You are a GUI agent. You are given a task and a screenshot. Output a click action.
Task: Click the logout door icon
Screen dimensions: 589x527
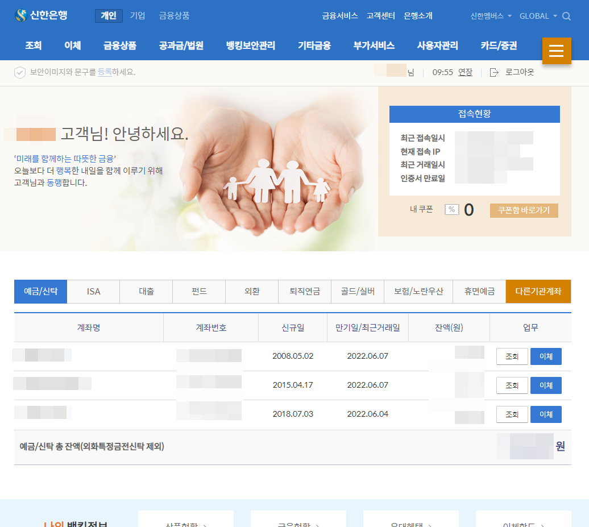pyautogui.click(x=494, y=72)
